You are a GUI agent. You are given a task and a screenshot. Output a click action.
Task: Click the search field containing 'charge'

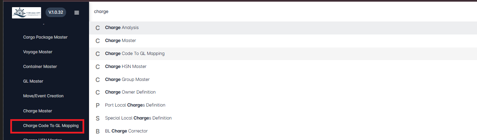coord(283,12)
